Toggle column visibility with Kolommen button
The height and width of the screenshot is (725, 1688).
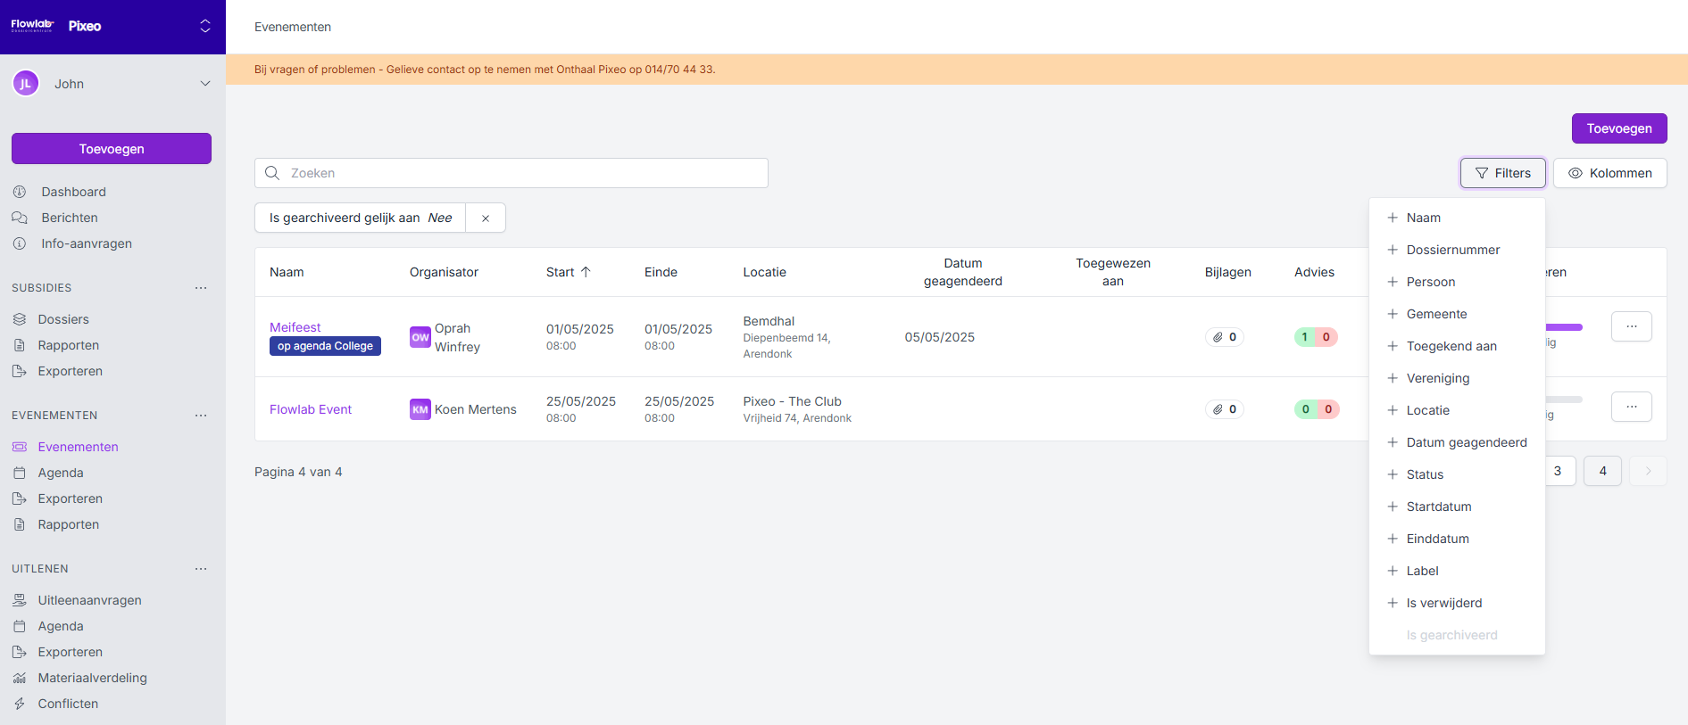coord(1609,173)
